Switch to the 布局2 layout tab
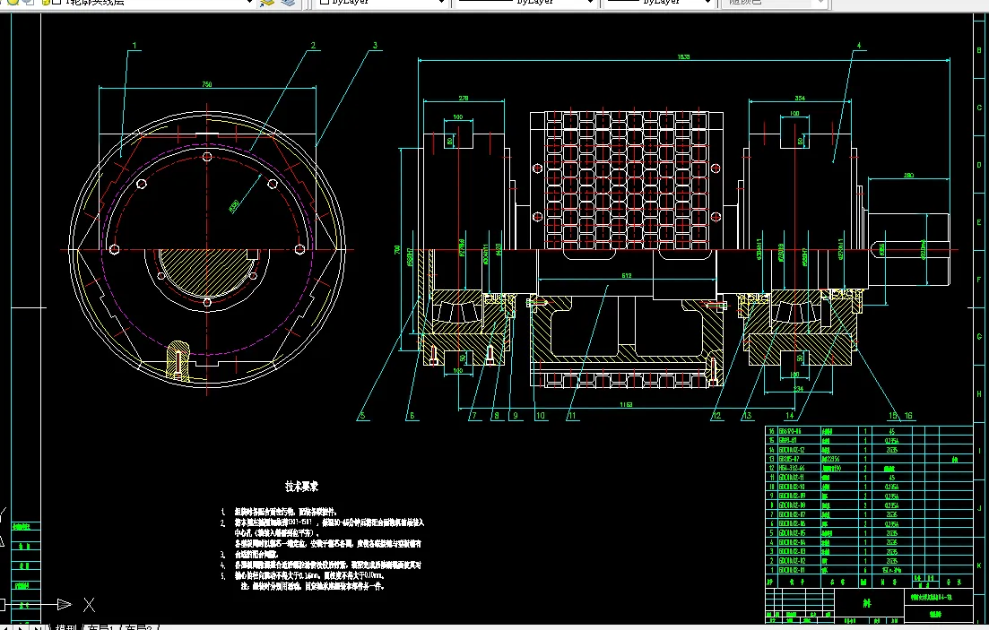 pyautogui.click(x=139, y=626)
